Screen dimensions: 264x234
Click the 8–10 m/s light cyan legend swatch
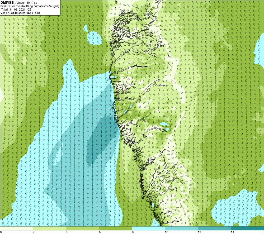(x=148, y=228)
